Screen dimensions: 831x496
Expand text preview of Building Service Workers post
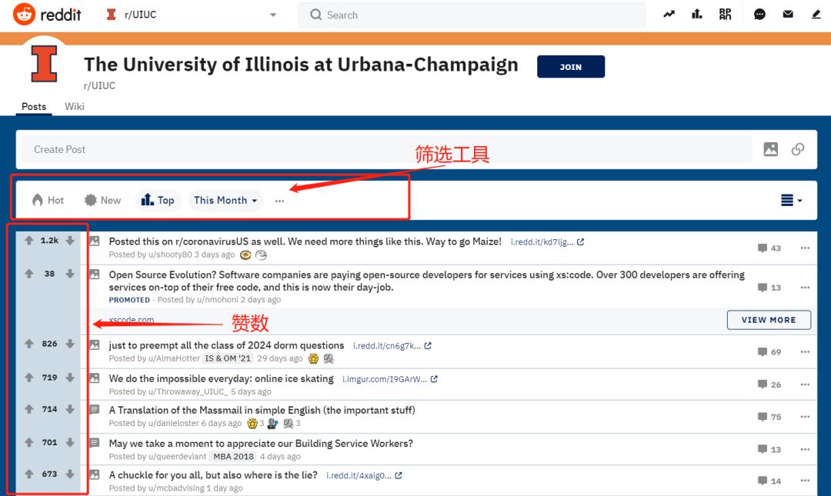(95, 443)
